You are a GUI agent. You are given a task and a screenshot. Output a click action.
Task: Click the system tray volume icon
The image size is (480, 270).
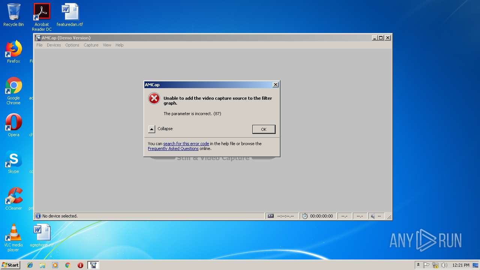pos(444,265)
